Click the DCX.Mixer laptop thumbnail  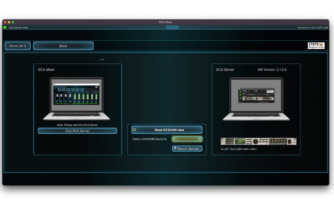click(76, 99)
